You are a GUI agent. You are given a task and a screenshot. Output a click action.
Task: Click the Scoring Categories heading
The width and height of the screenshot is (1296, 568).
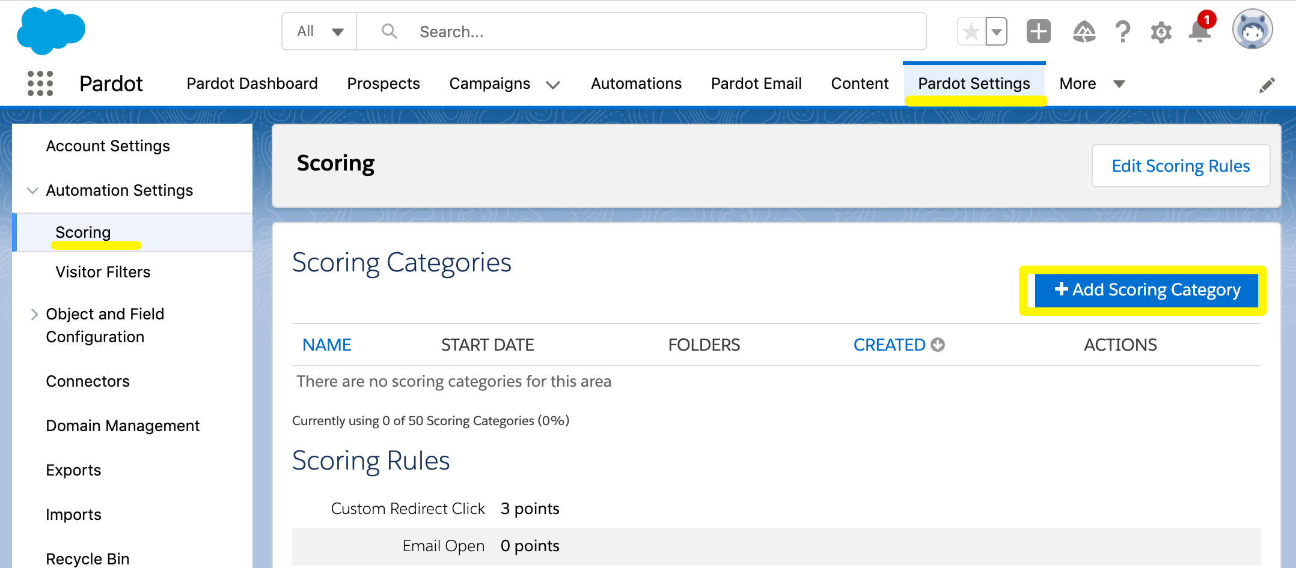(x=402, y=263)
